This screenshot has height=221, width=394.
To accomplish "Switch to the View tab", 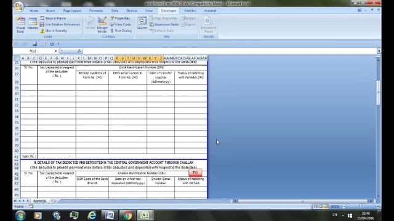I will [x=149, y=11].
